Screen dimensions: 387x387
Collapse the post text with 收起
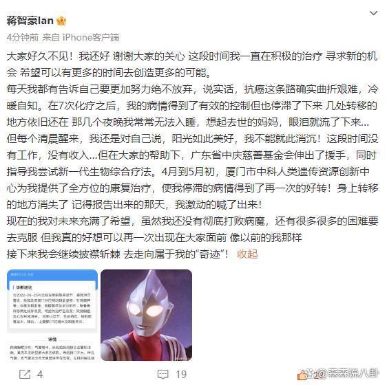coord(247,254)
